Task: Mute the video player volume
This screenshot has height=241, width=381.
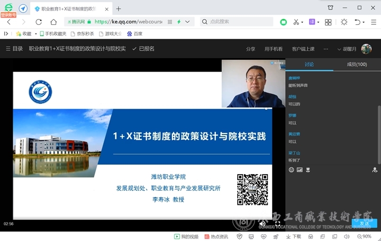Action: pyautogui.click(x=262, y=224)
